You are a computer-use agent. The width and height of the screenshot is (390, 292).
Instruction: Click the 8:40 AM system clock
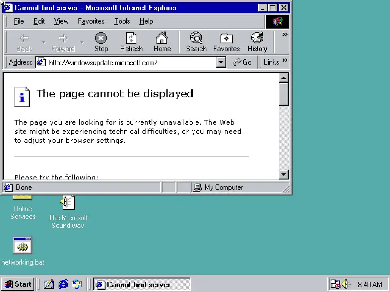click(x=369, y=284)
